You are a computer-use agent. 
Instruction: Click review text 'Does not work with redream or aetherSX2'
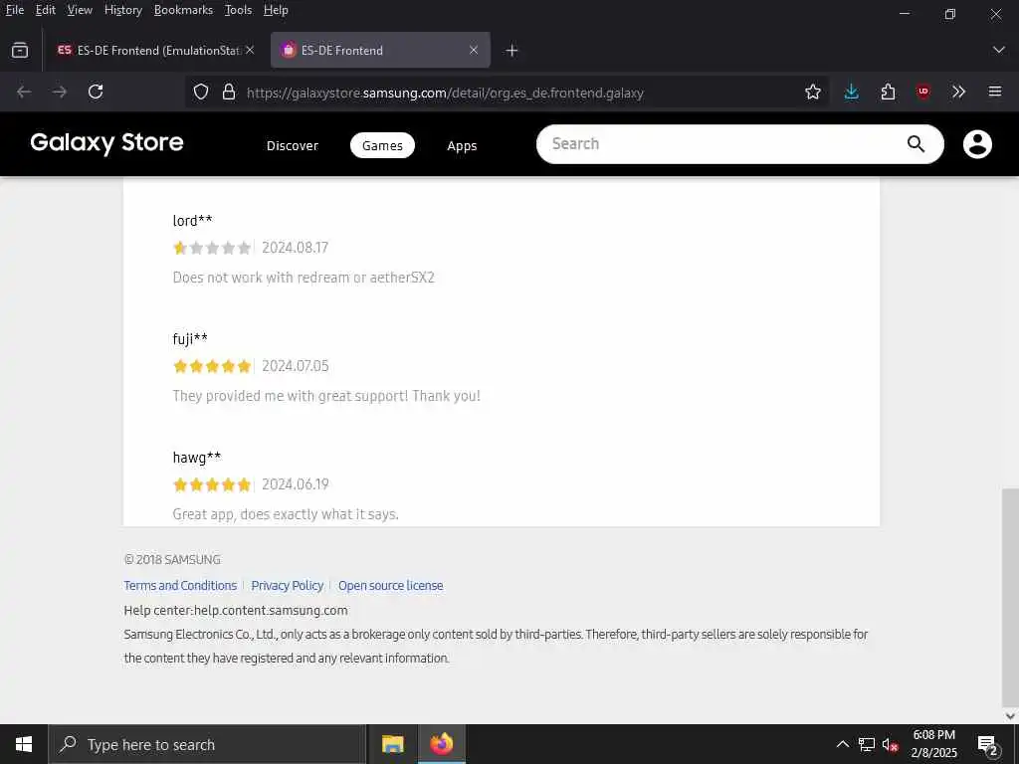304,278
